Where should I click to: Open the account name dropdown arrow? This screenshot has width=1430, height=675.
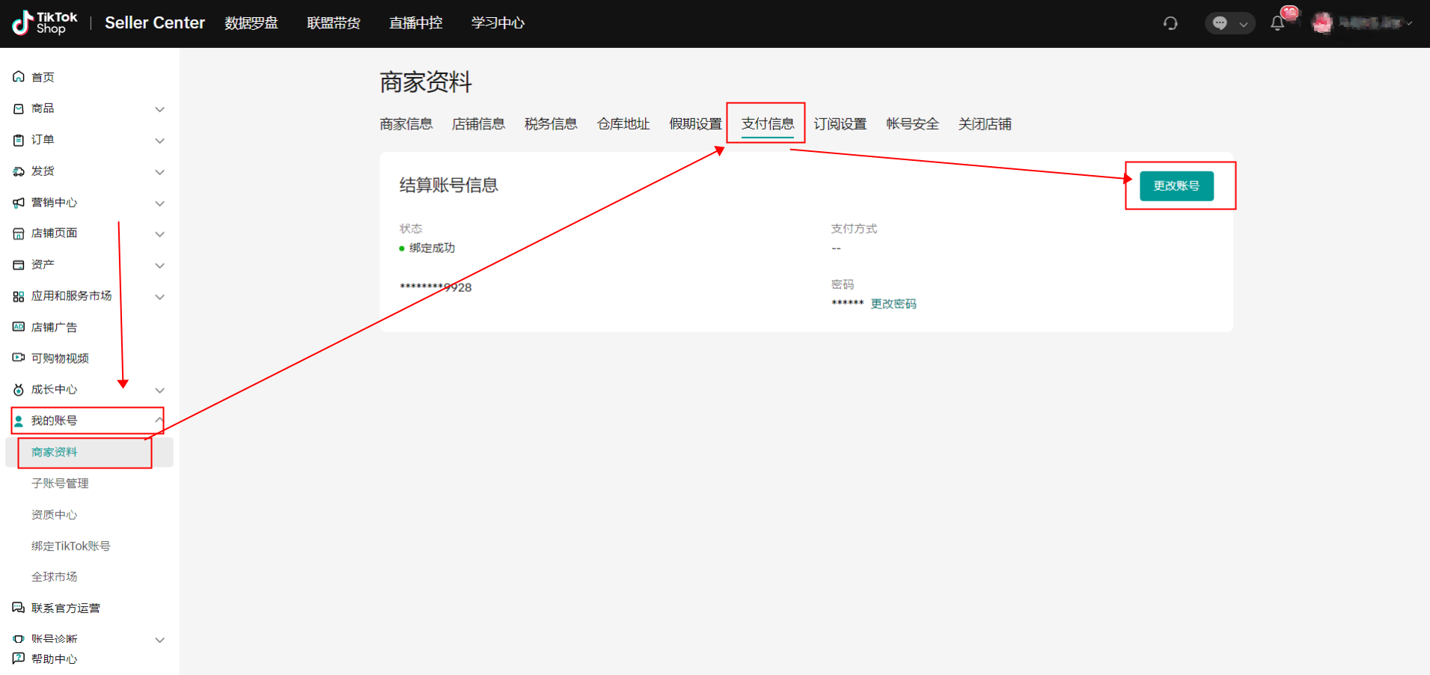1409,23
